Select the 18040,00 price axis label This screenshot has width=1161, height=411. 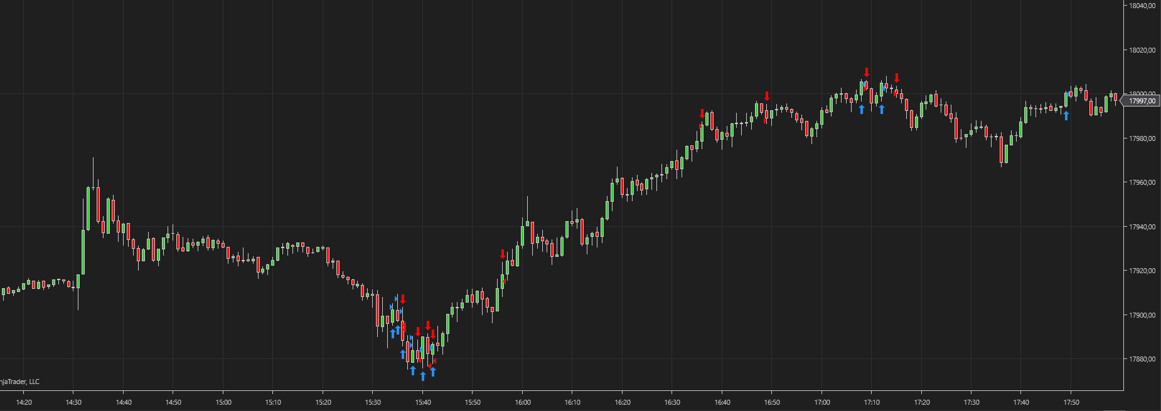click(1142, 6)
